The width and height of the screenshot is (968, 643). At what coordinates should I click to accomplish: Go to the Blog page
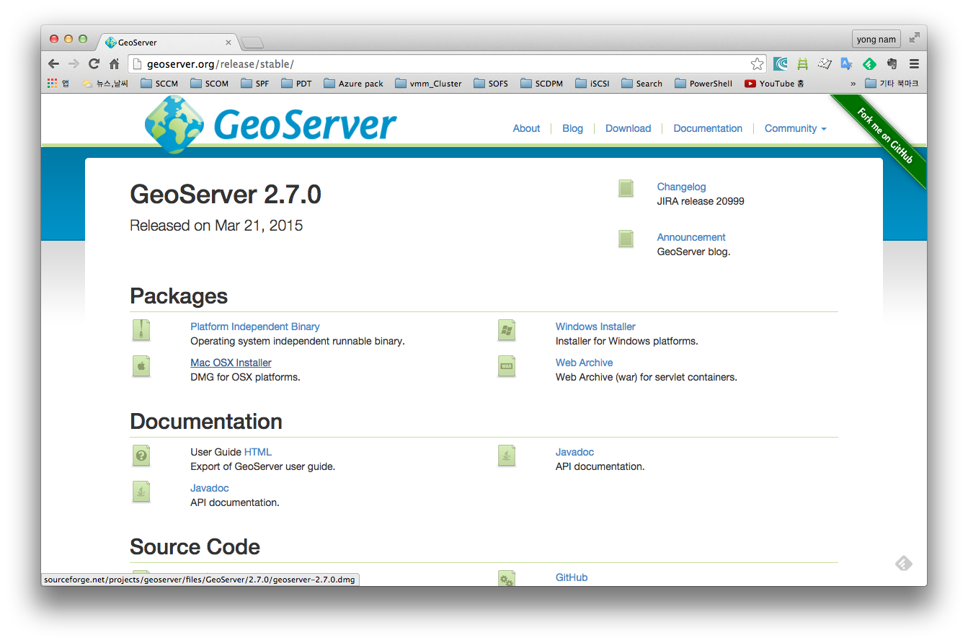(x=572, y=128)
